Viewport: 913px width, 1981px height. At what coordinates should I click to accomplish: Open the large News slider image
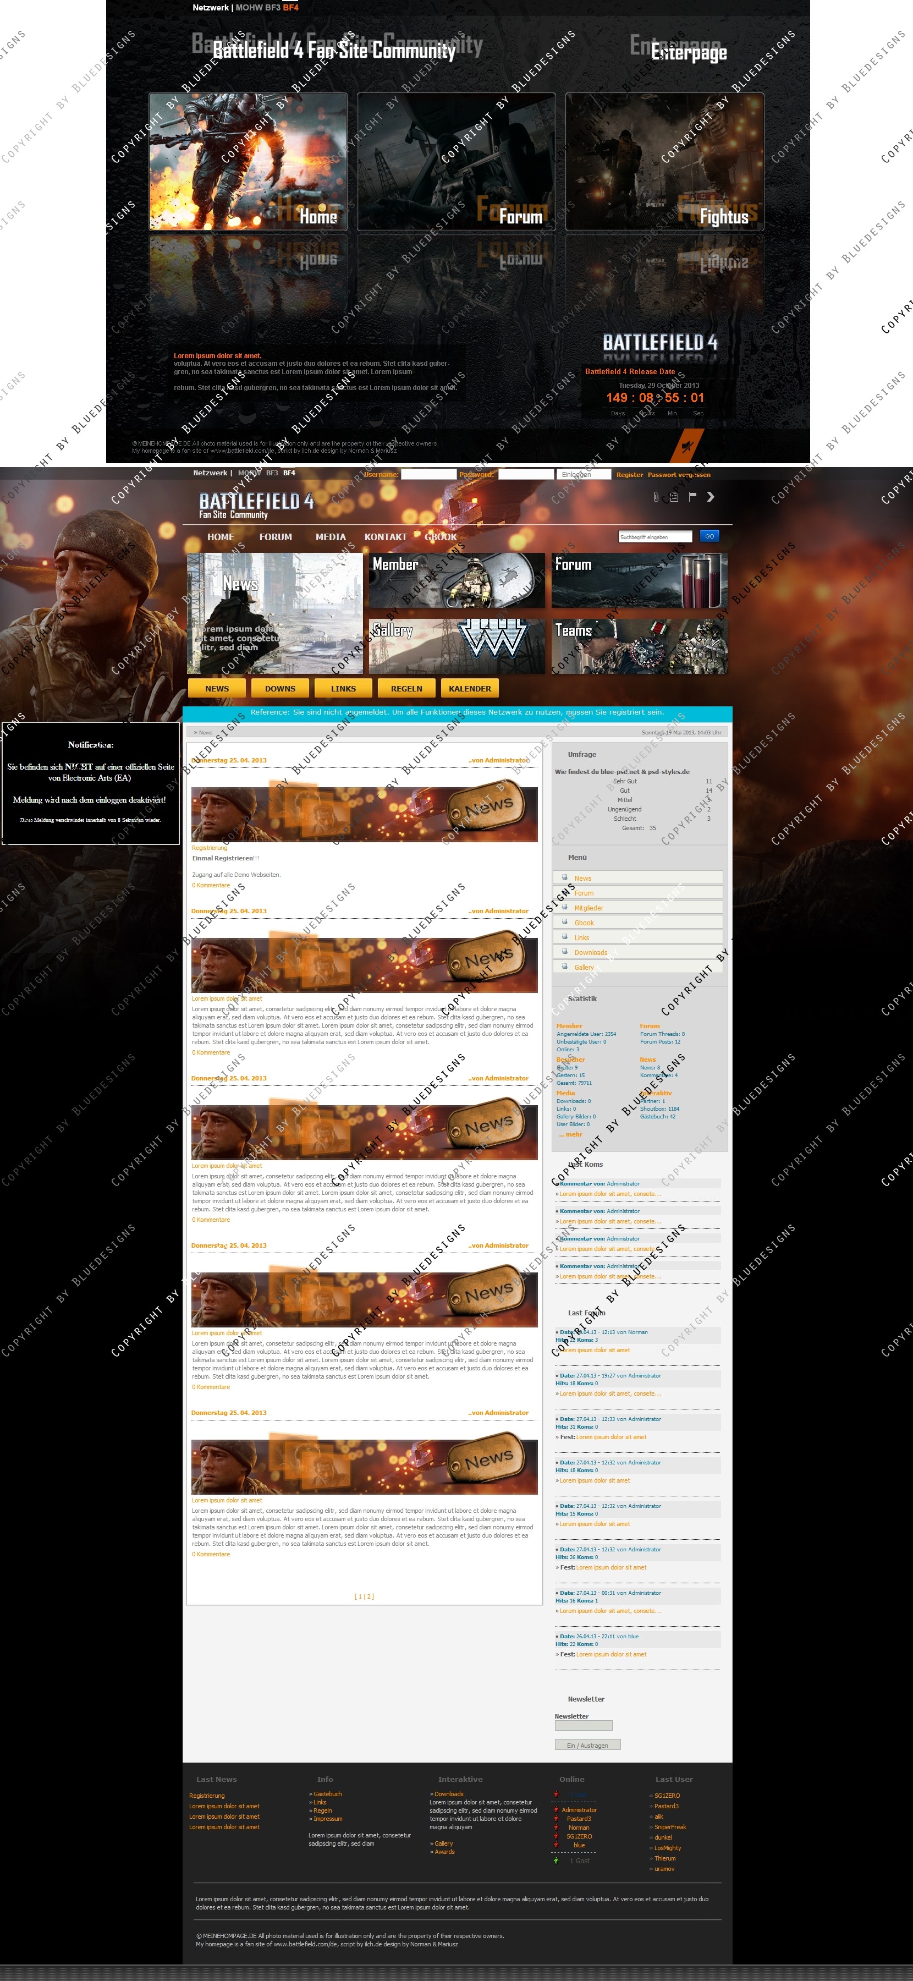click(274, 614)
